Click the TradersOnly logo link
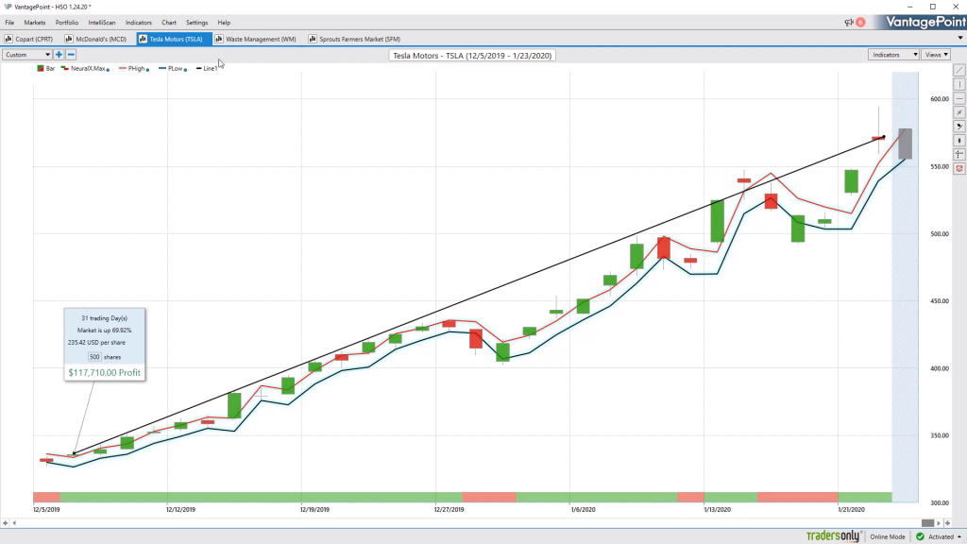967x544 pixels. [833, 536]
